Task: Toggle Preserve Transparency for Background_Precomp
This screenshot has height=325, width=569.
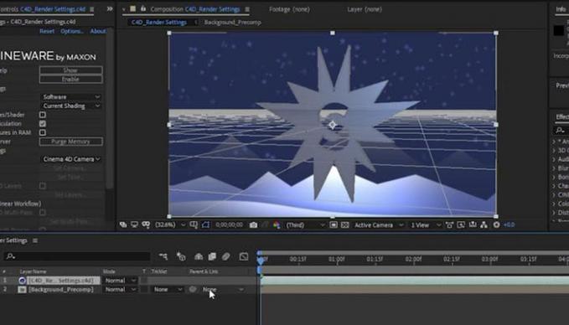Action: (144, 290)
